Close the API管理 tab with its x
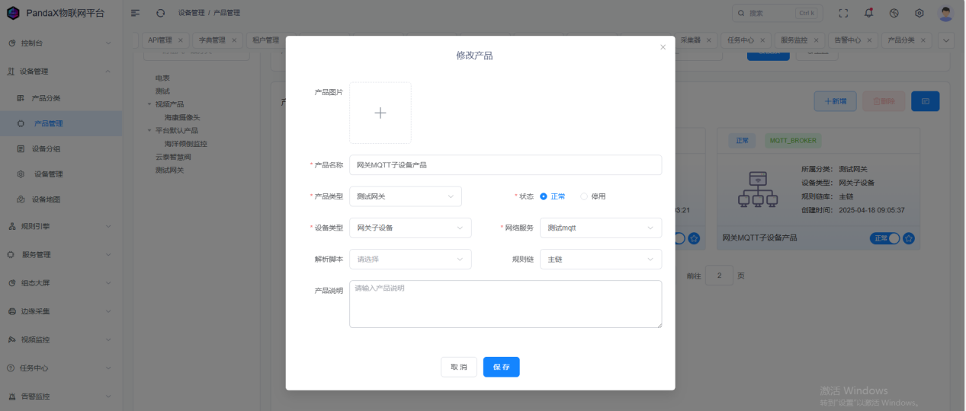The width and height of the screenshot is (966, 411). (181, 40)
